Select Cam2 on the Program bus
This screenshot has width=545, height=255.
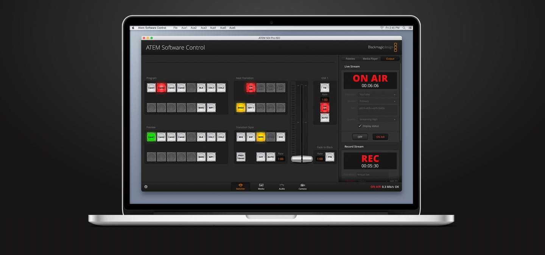(161, 88)
